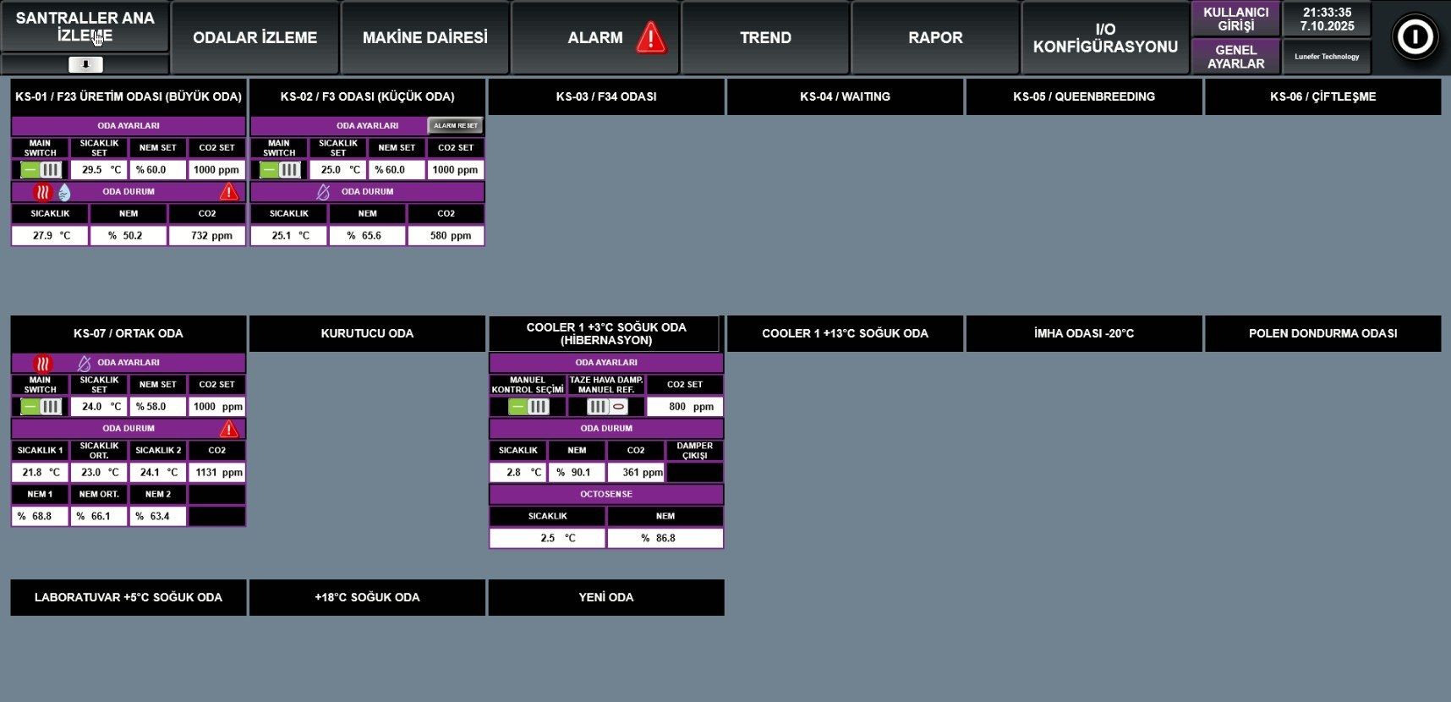Toggle the KS-02 main switch
This screenshot has height=702, width=1451.
(281, 170)
